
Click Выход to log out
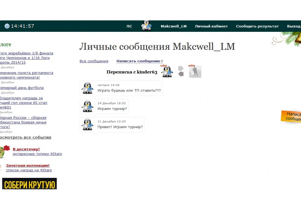[x=293, y=26]
